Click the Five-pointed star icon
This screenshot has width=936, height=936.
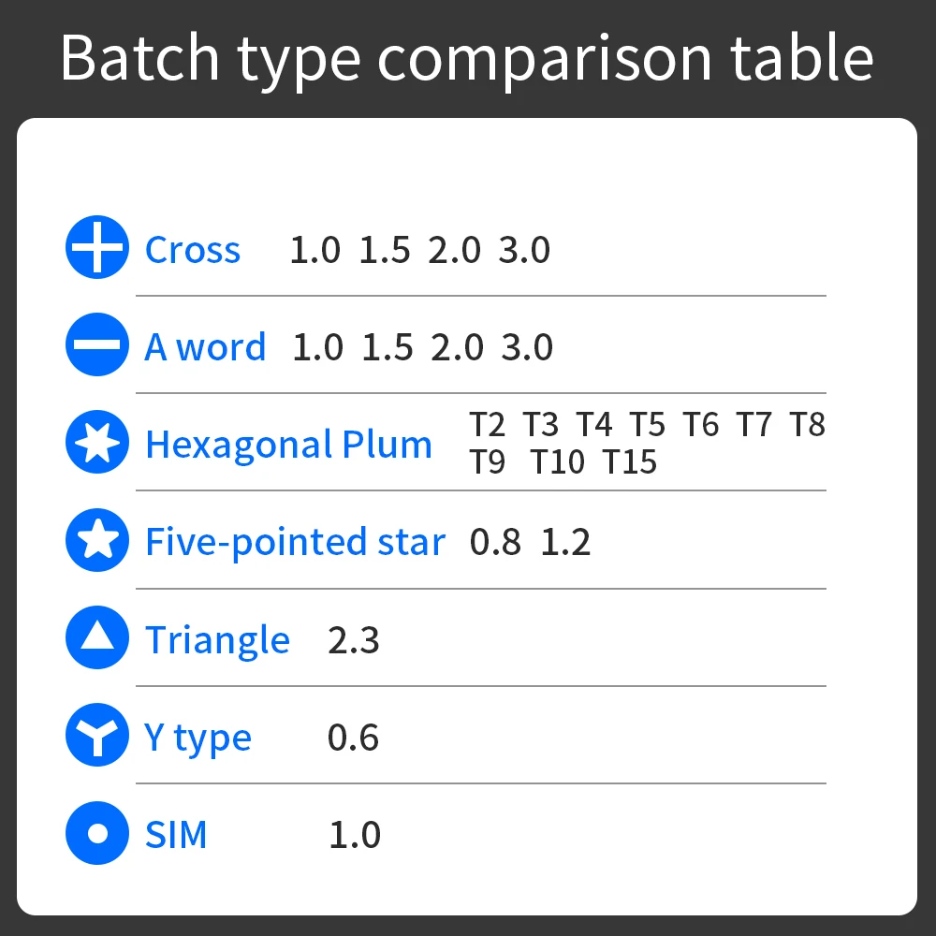click(x=97, y=540)
